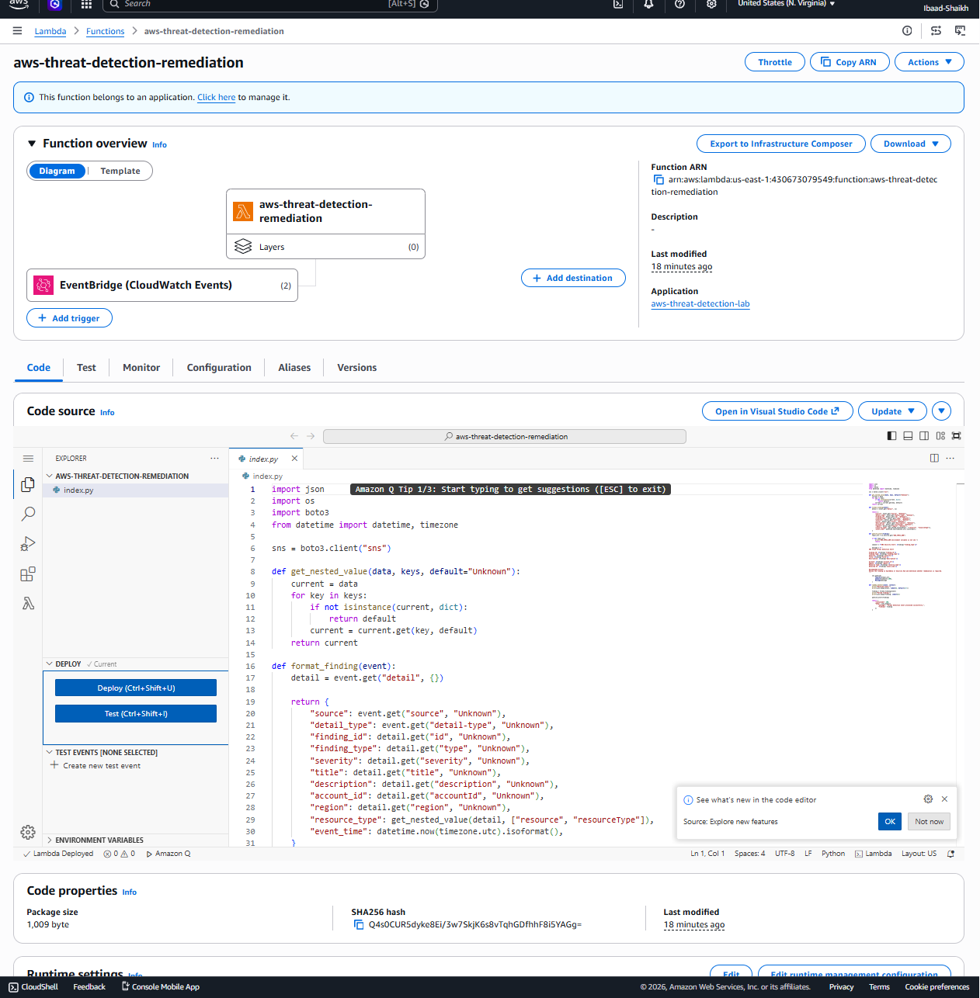This screenshot has height=998, width=980.
Task: Click the editor command center search box
Action: click(x=505, y=437)
